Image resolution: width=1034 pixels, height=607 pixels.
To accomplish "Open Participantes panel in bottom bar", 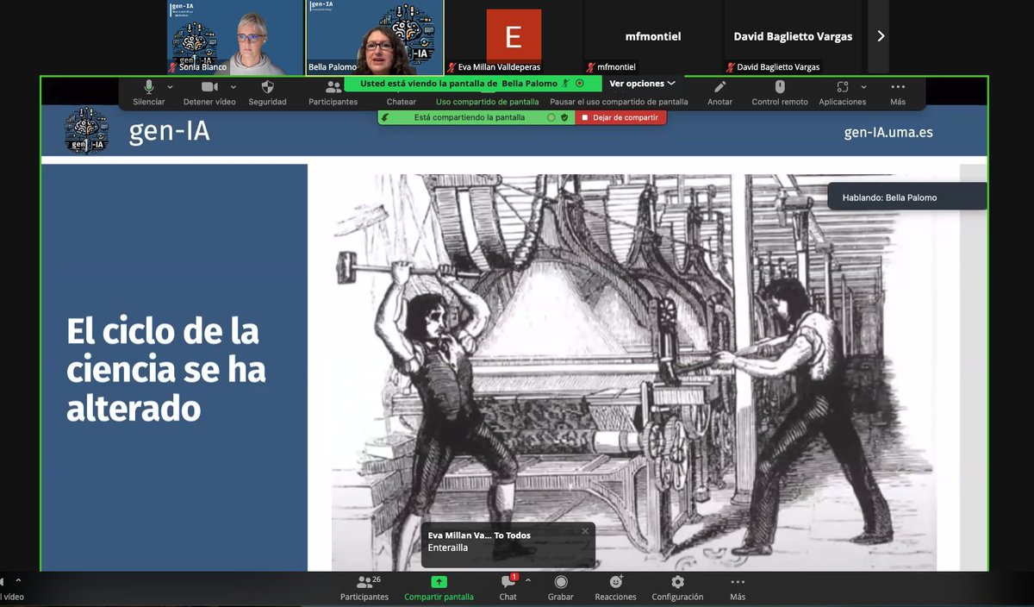I will (364, 589).
